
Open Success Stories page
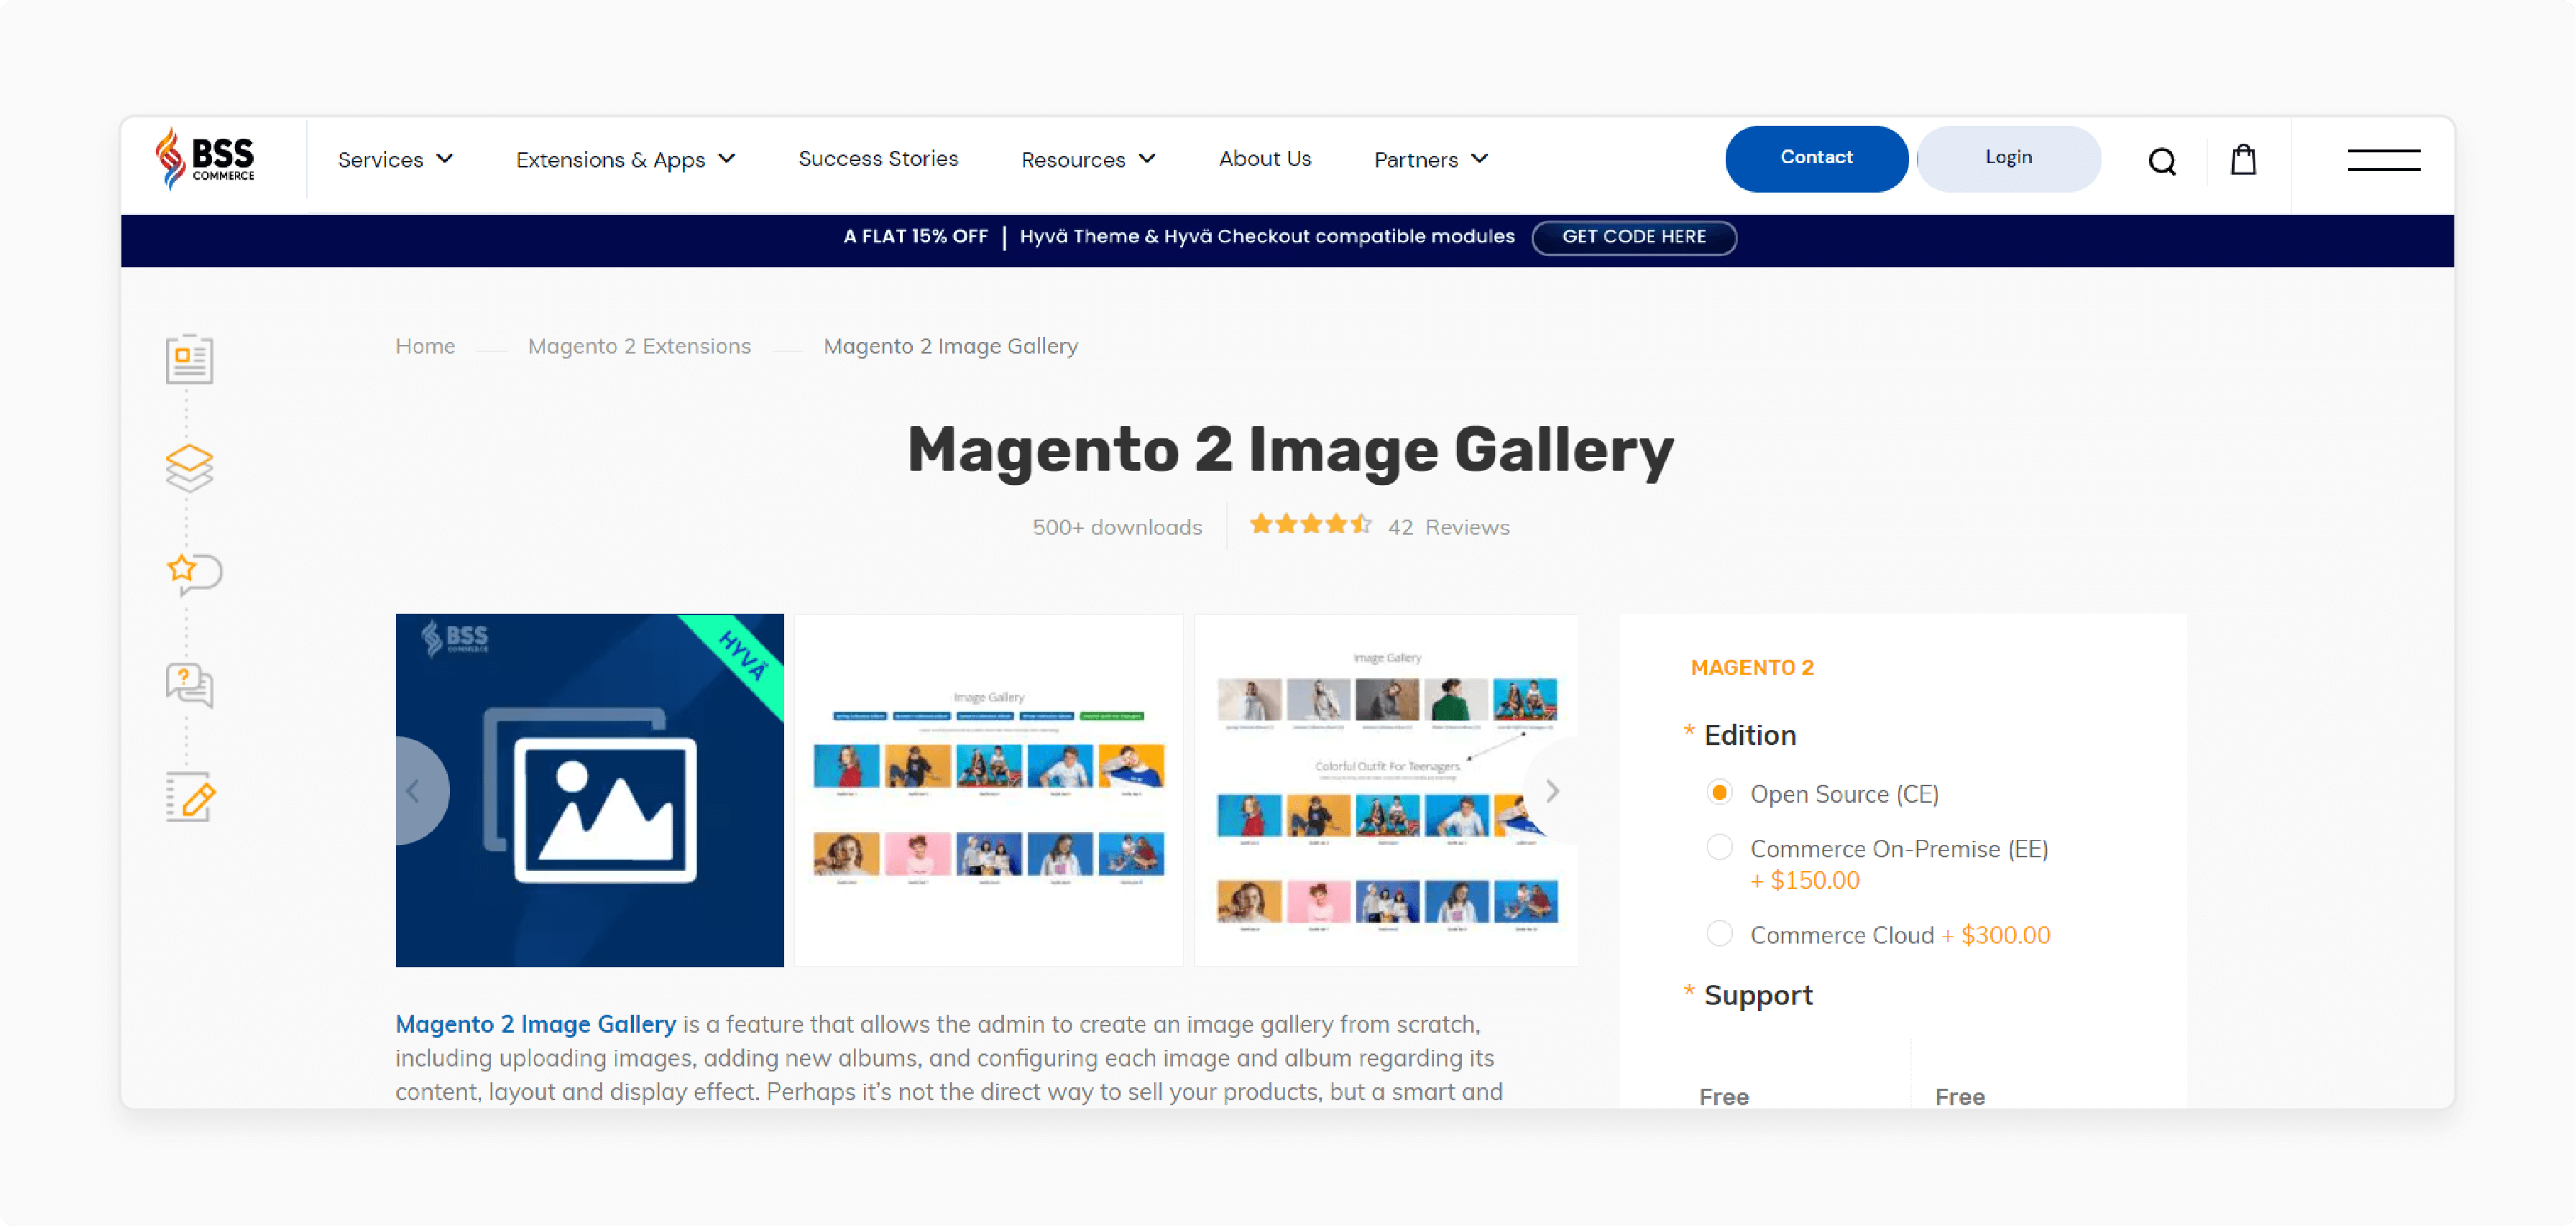point(878,159)
